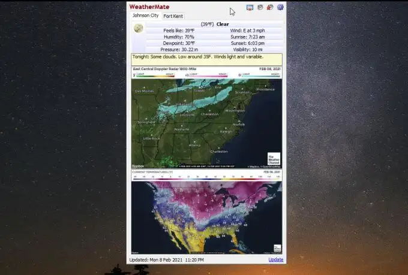This screenshot has width=408, height=275.
Task: Click the 'Wind: E at 3 mph' reading
Action: [247, 31]
